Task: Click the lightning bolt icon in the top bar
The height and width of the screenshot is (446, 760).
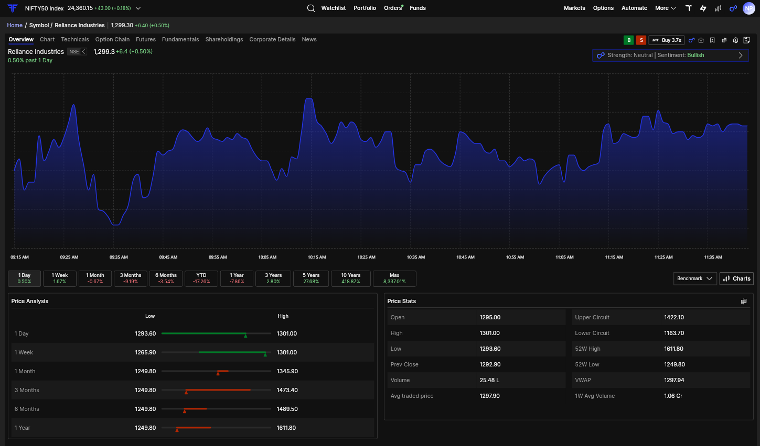Action: (x=703, y=8)
